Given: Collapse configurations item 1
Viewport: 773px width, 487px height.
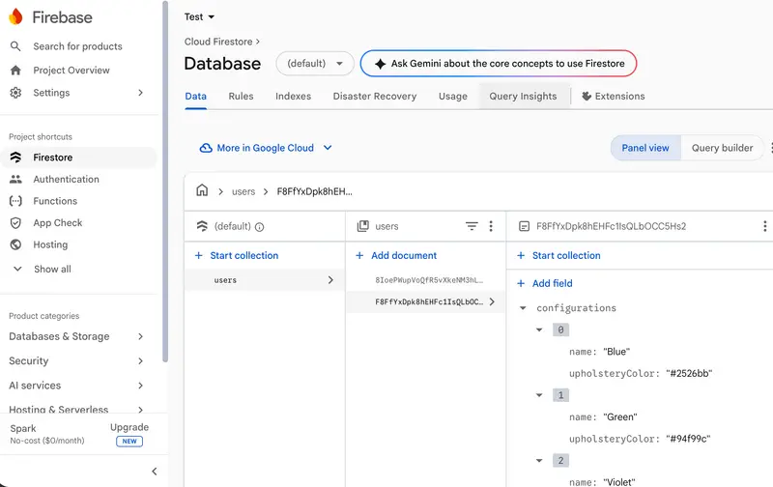Looking at the screenshot, I should 539,395.
